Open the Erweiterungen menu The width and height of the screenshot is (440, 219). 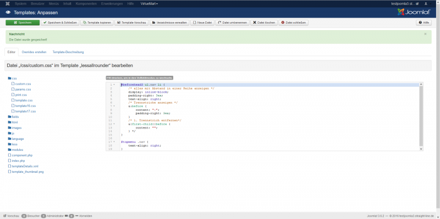pyautogui.click(x=112, y=4)
